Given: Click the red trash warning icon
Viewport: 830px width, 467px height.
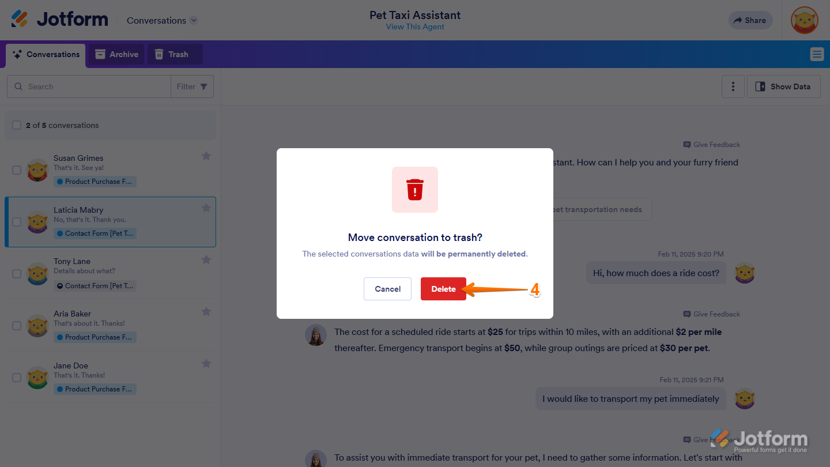Looking at the screenshot, I should tap(415, 190).
